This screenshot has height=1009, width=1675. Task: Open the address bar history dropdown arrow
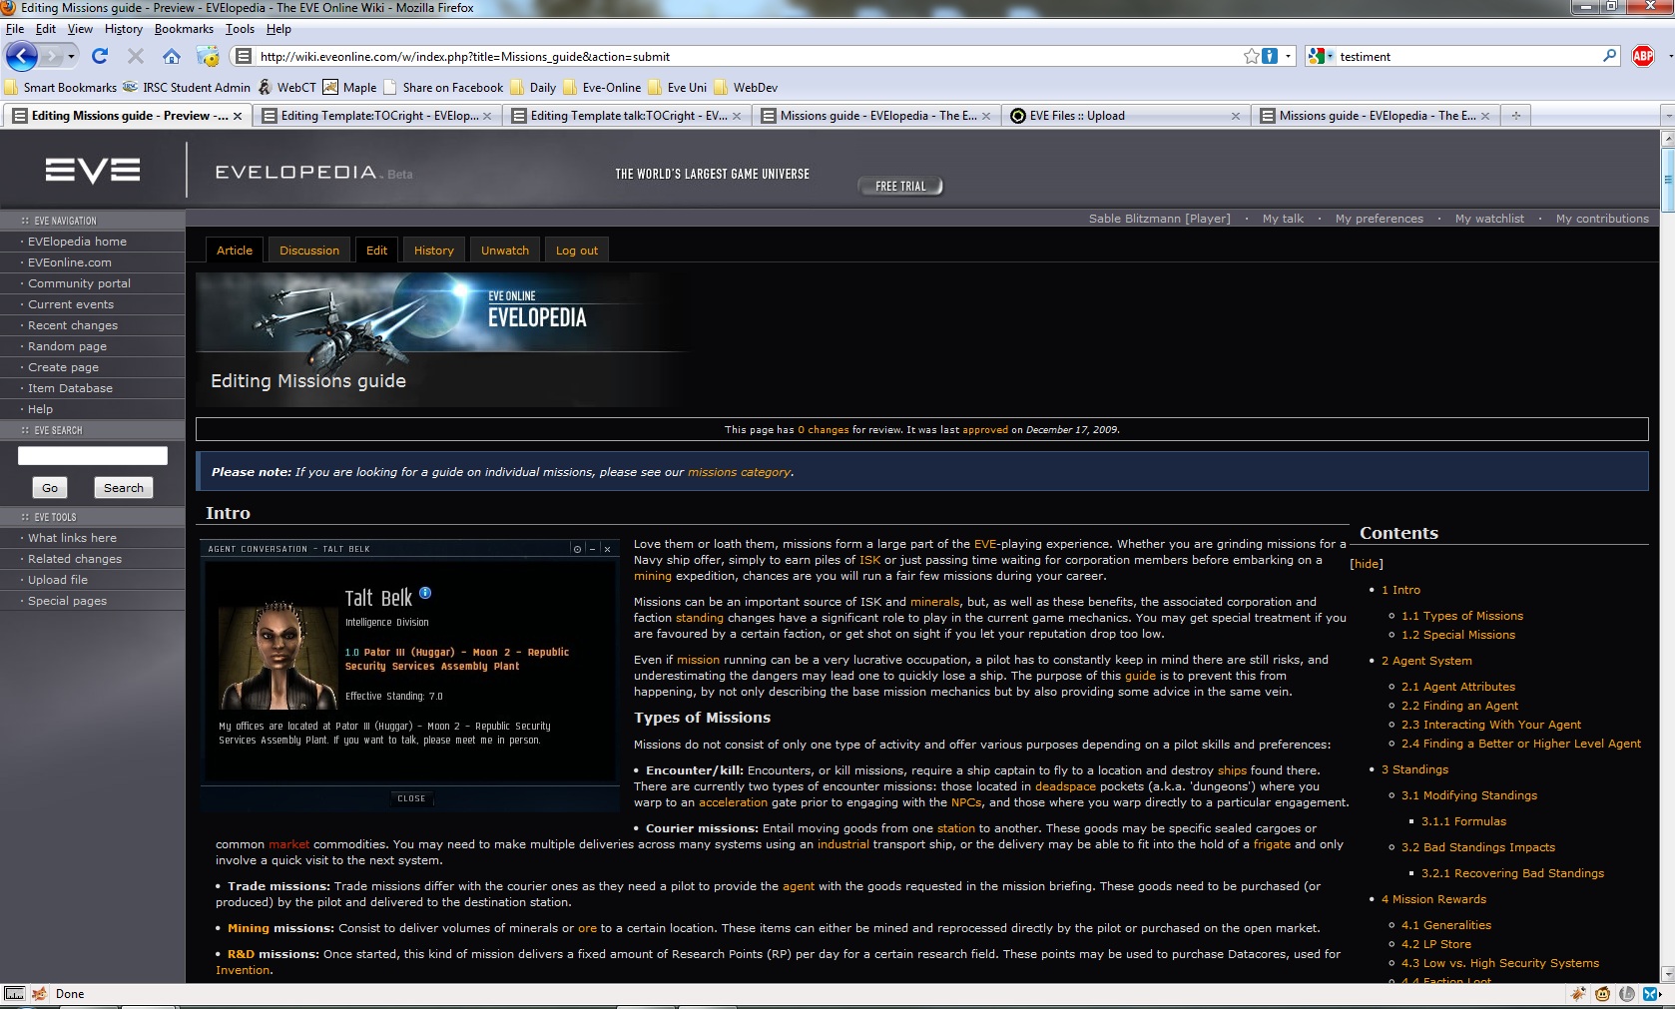pyautogui.click(x=1288, y=57)
